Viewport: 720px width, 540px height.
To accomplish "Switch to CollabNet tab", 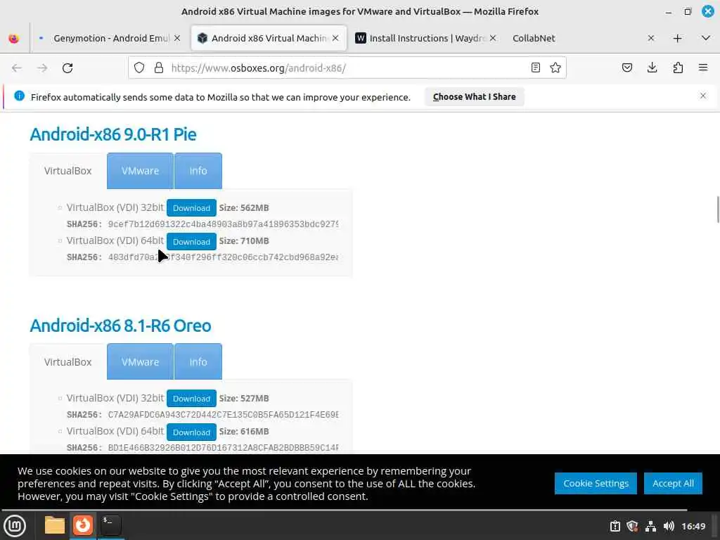I will click(x=583, y=38).
